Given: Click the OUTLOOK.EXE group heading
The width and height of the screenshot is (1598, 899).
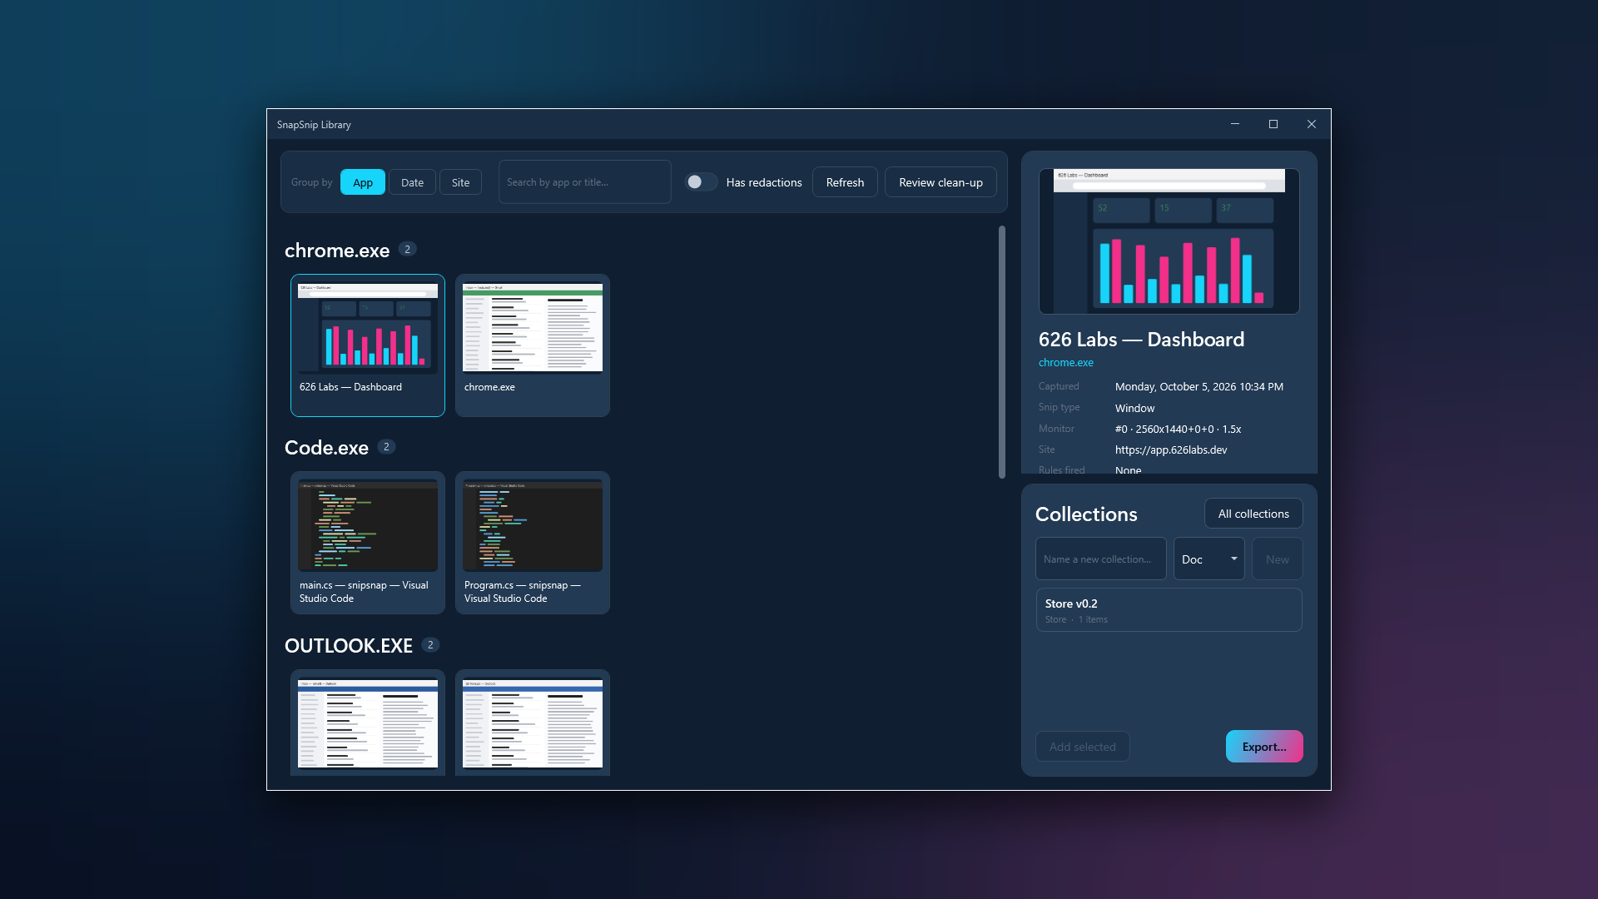Looking at the screenshot, I should click(x=349, y=646).
